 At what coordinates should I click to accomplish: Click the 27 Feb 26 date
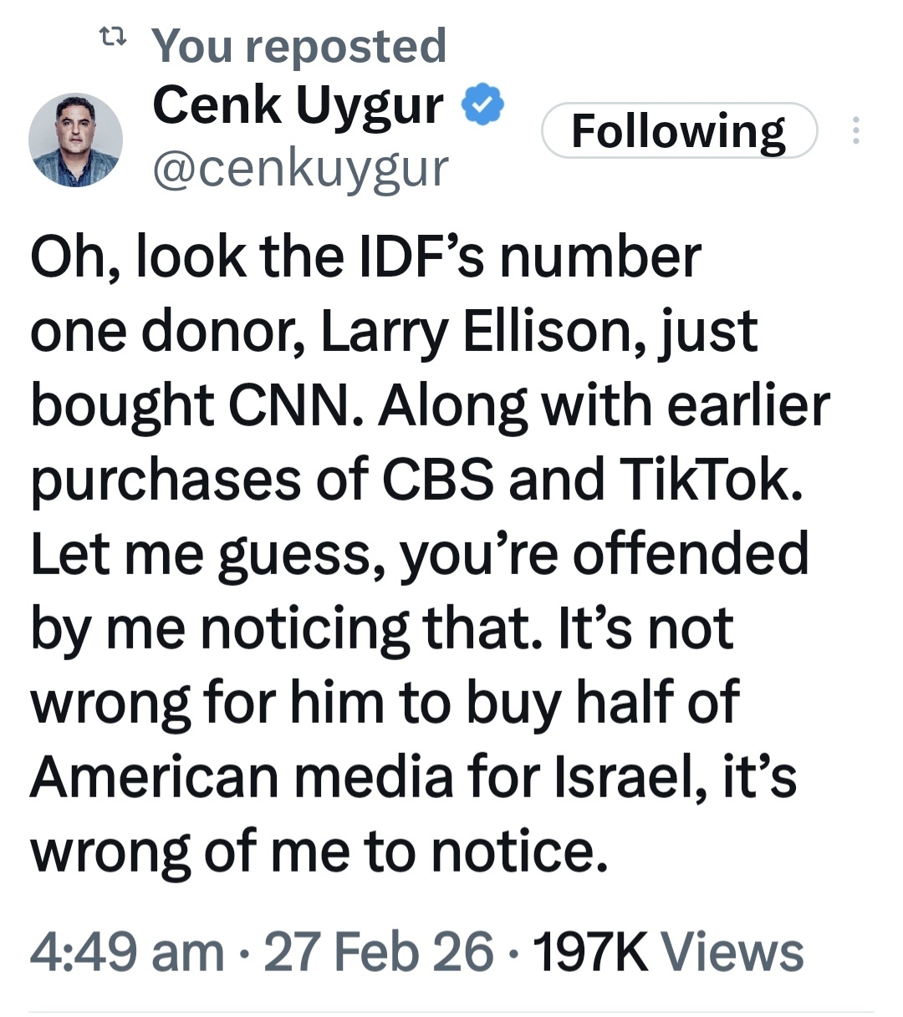click(378, 951)
